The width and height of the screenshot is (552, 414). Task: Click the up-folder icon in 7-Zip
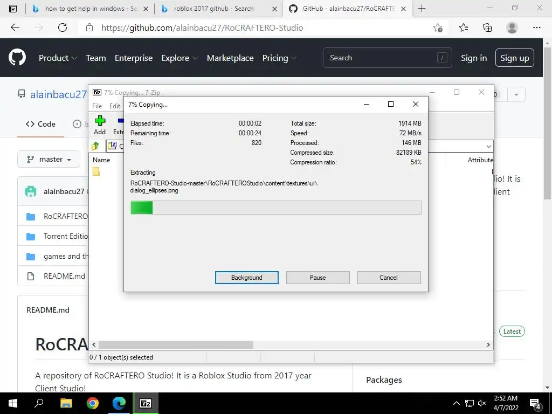pos(95,146)
